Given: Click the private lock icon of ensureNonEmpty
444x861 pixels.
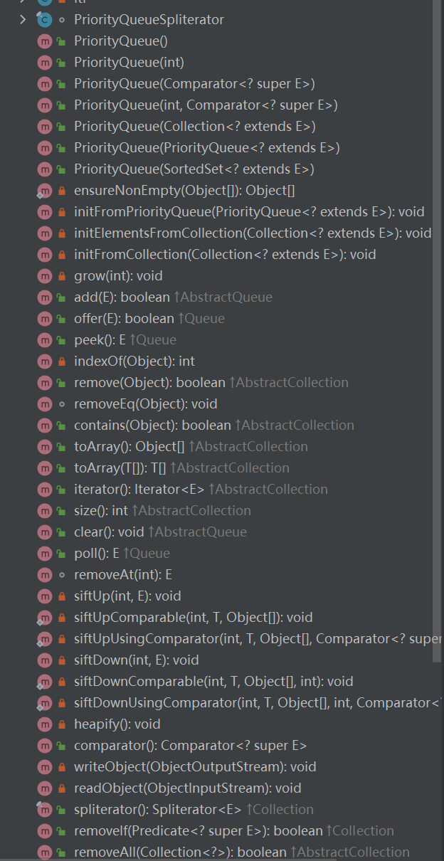Looking at the screenshot, I should point(62,191).
